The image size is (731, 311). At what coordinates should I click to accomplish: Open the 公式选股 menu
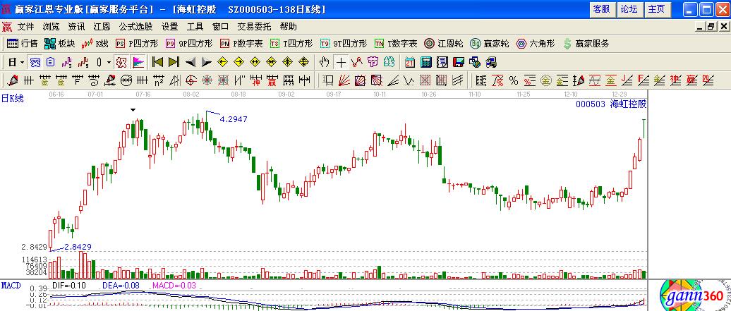pos(135,26)
